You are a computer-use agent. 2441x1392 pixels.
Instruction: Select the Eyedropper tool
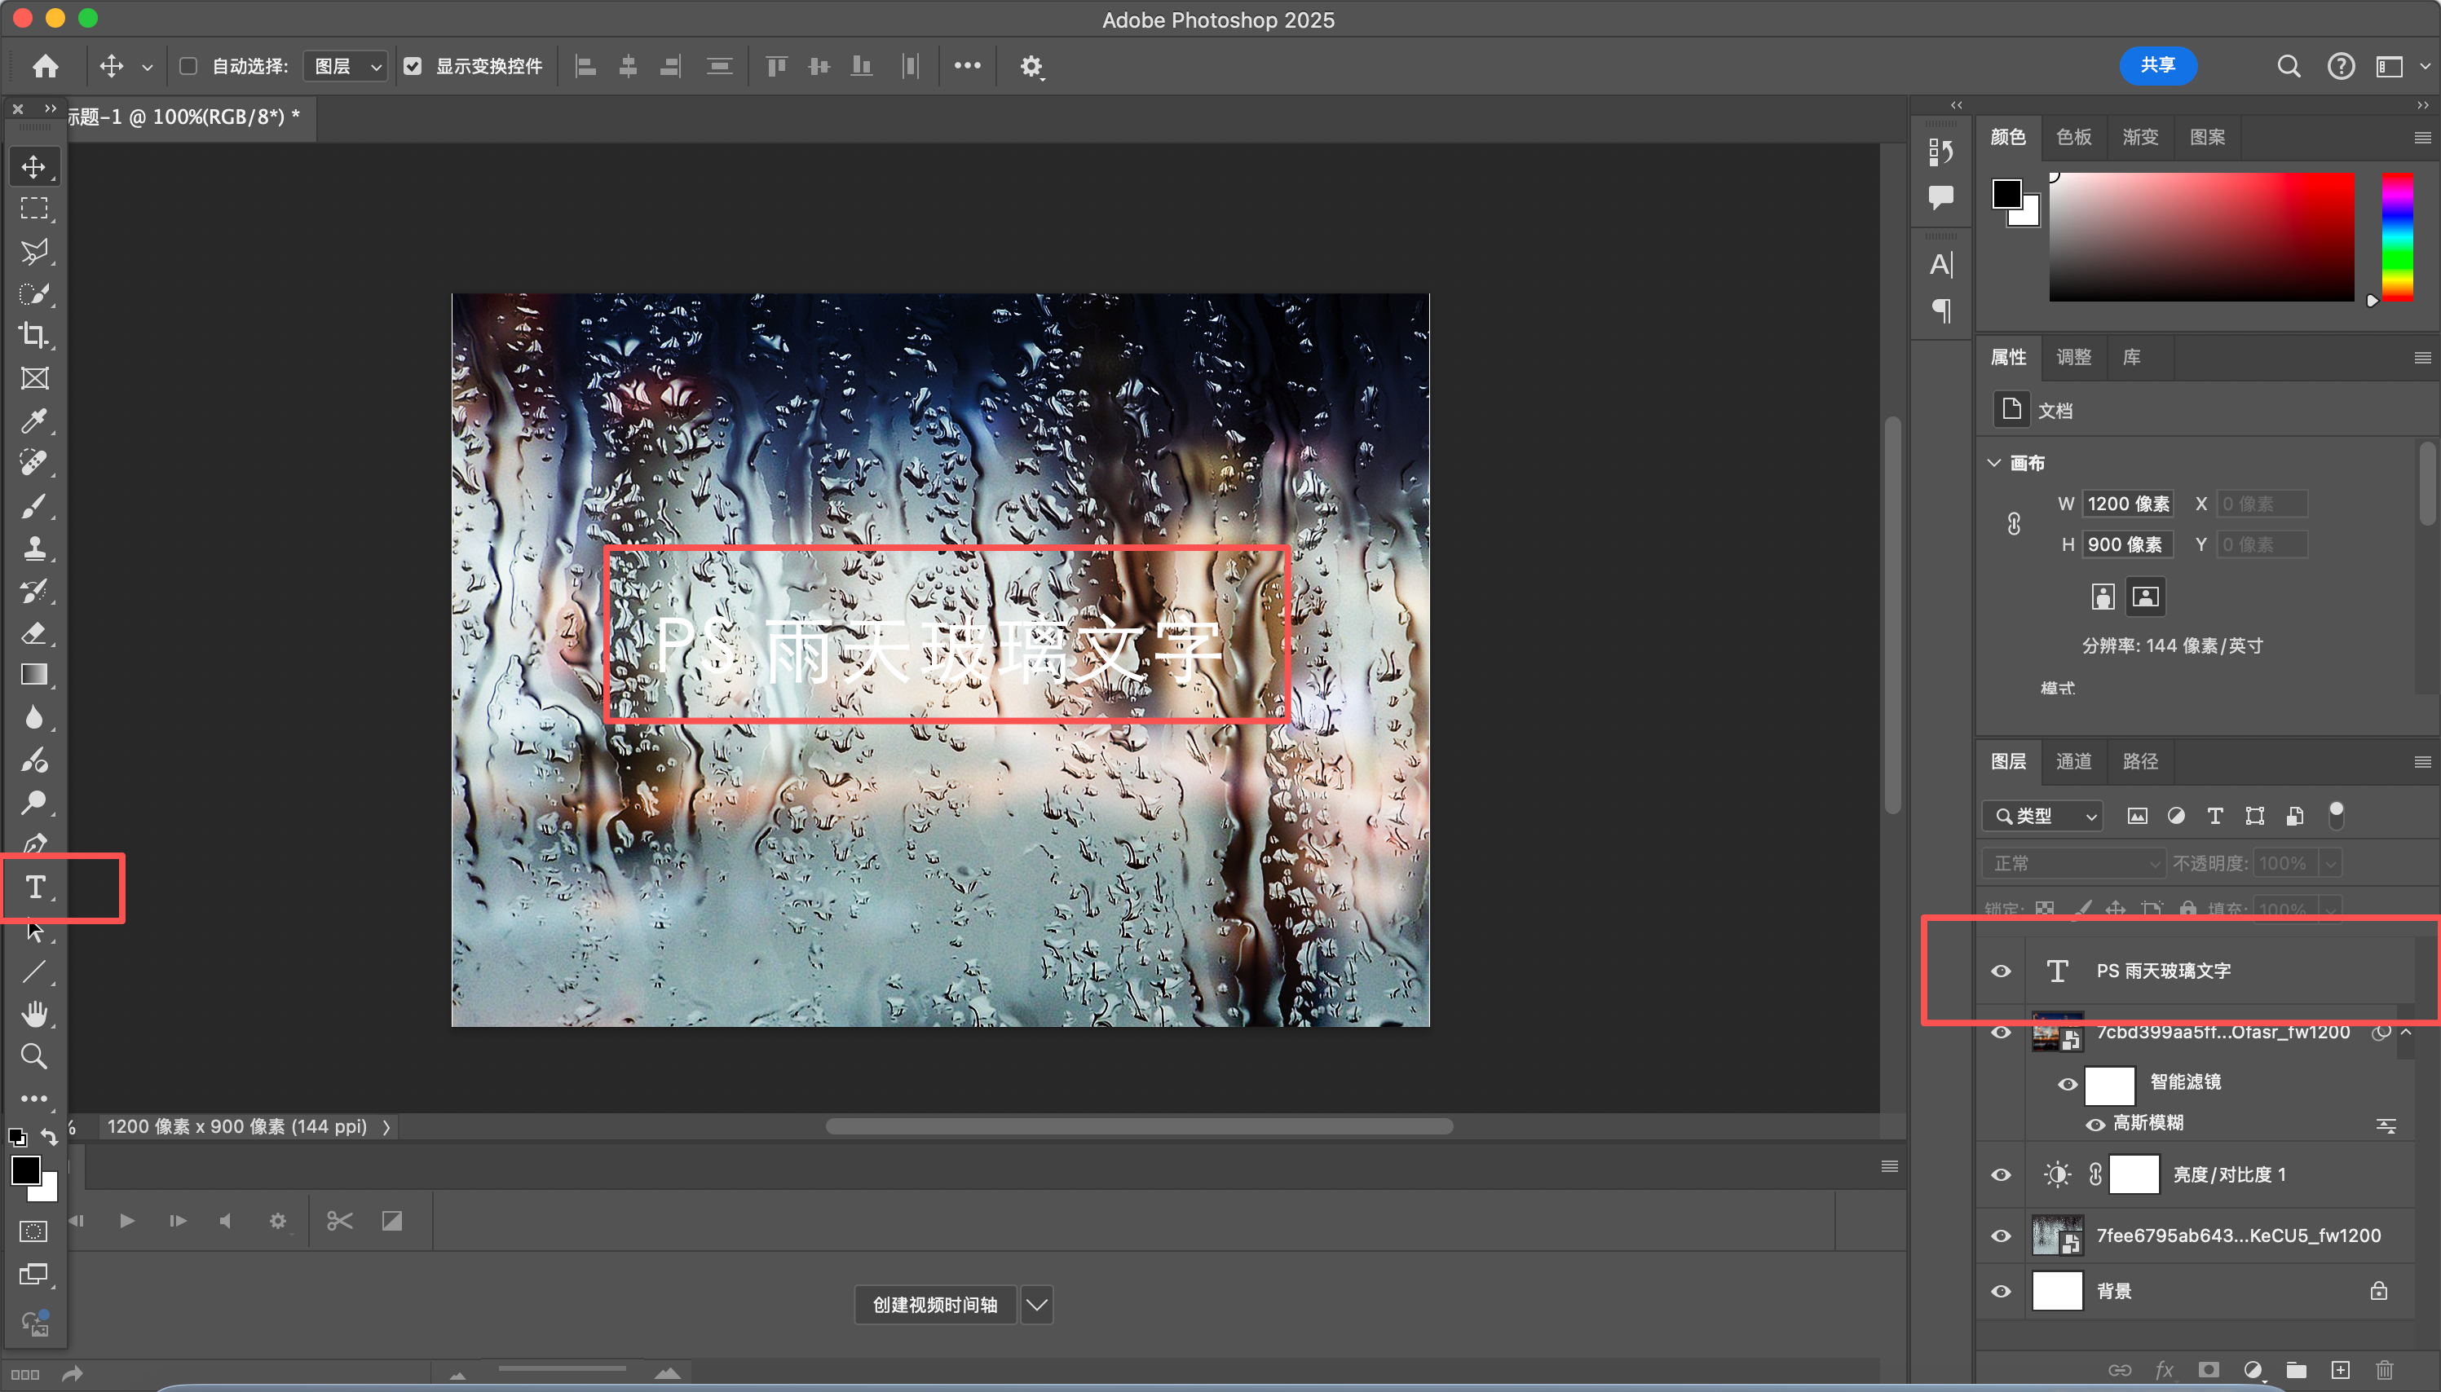[34, 421]
